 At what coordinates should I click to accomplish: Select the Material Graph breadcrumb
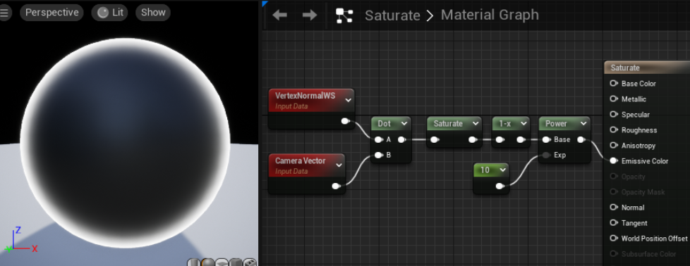pyautogui.click(x=490, y=15)
